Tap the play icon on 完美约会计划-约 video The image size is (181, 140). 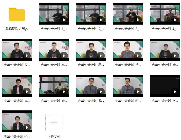click(x=27, y=128)
